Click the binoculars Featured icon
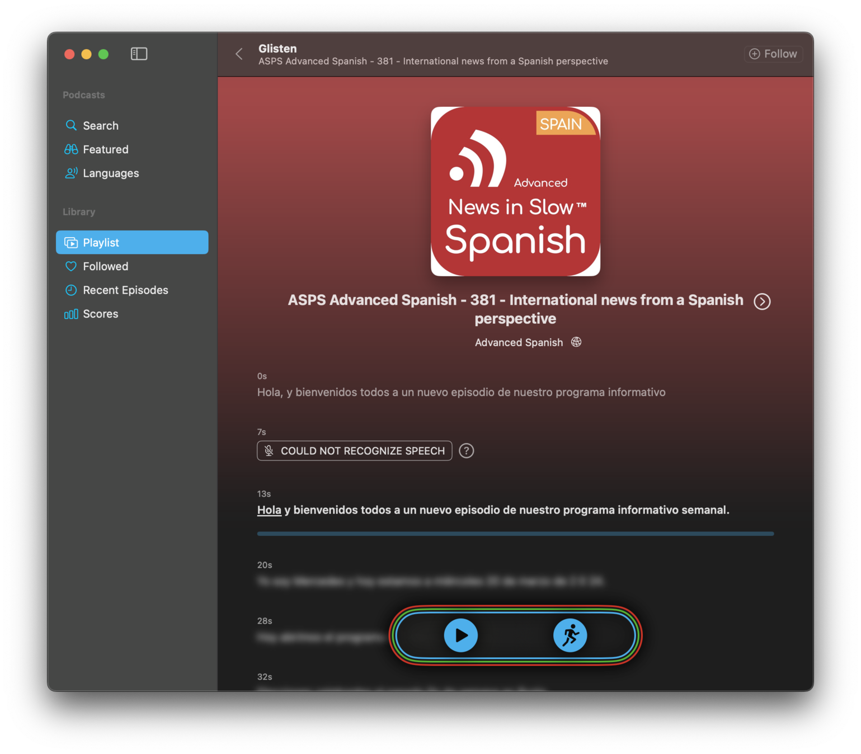The width and height of the screenshot is (861, 754). [x=71, y=149]
